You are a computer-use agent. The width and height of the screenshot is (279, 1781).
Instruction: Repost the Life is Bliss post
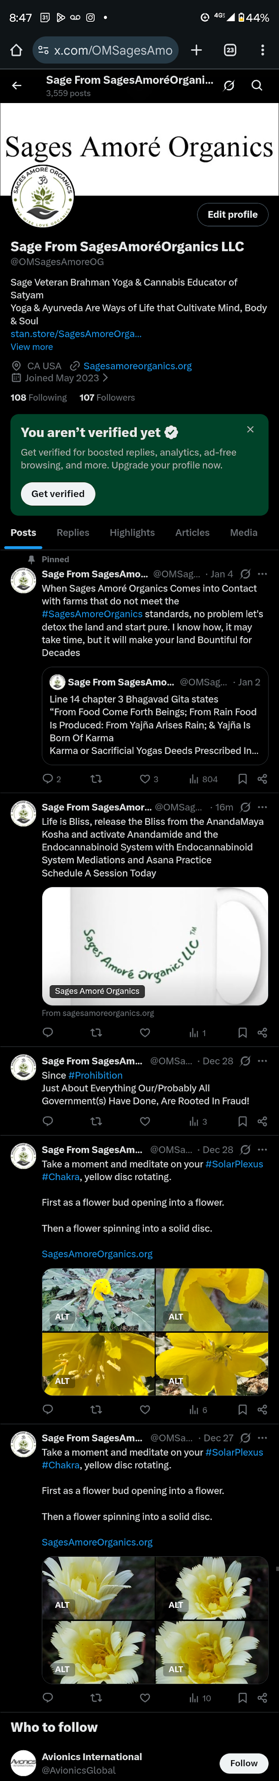[x=96, y=1032]
